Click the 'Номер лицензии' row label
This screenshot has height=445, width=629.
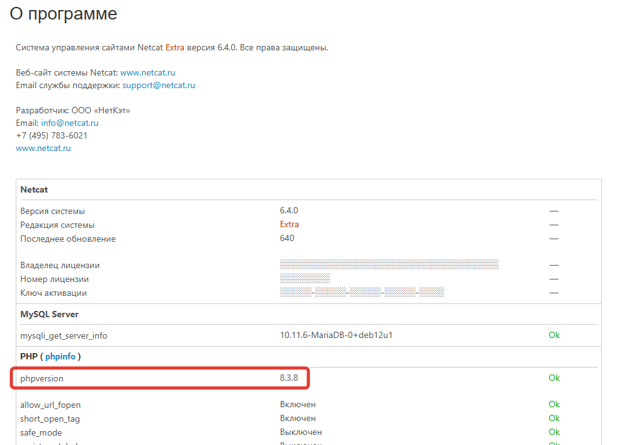[x=55, y=279]
